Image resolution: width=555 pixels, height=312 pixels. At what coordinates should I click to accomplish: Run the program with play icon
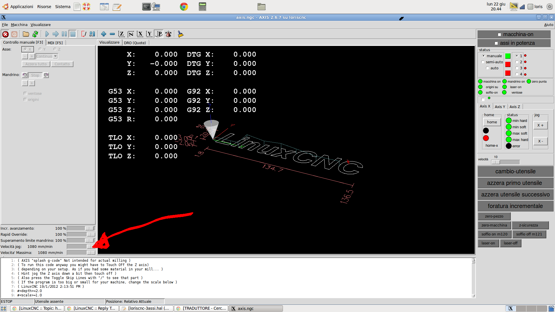47,34
